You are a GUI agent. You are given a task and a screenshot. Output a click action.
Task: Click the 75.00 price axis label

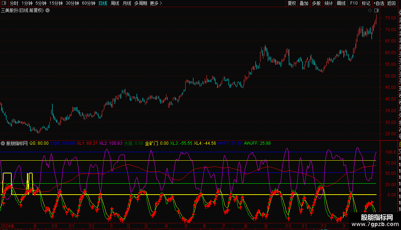tap(390, 18)
